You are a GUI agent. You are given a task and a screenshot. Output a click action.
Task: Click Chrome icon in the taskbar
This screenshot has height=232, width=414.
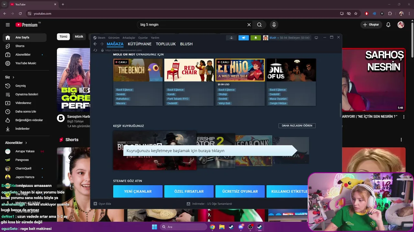click(212, 227)
